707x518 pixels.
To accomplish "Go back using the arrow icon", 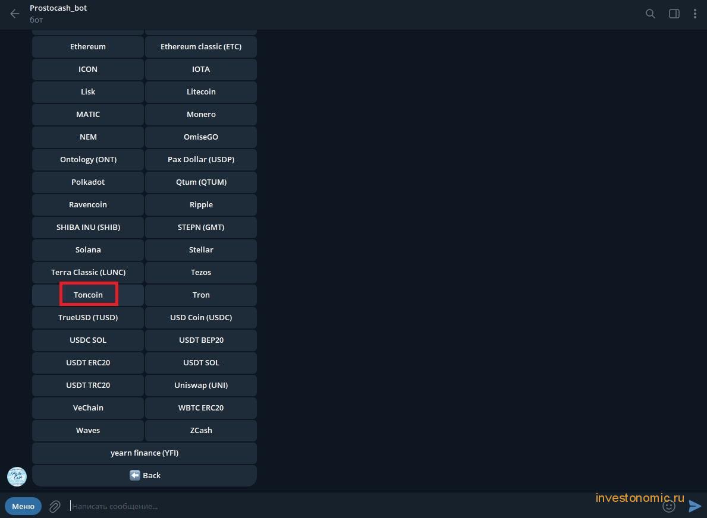I will (15, 14).
